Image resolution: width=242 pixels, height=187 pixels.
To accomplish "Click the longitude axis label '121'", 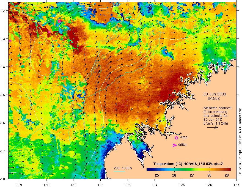I will (73, 185).
